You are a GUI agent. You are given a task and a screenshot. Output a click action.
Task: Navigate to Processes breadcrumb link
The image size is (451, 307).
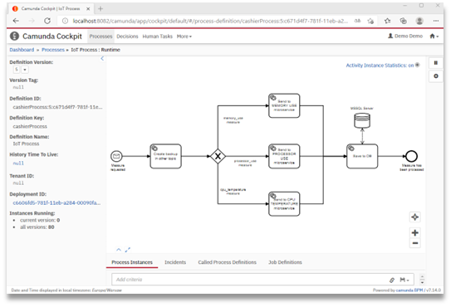(x=53, y=50)
